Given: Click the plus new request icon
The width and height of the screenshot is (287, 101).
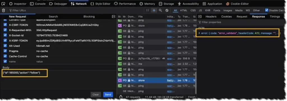Looking at the screenshot, I should (x=154, y=10).
